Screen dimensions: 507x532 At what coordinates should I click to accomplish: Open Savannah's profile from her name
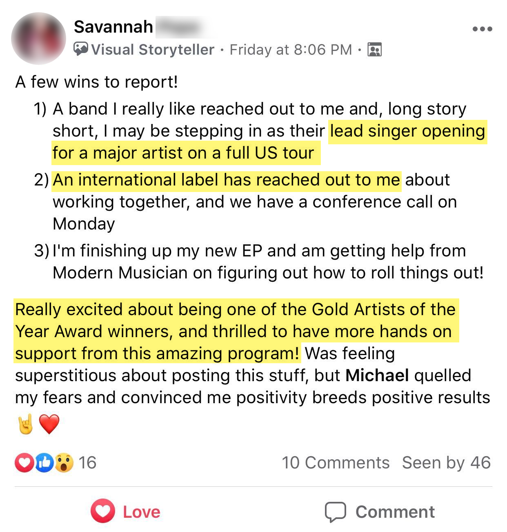coord(113,27)
